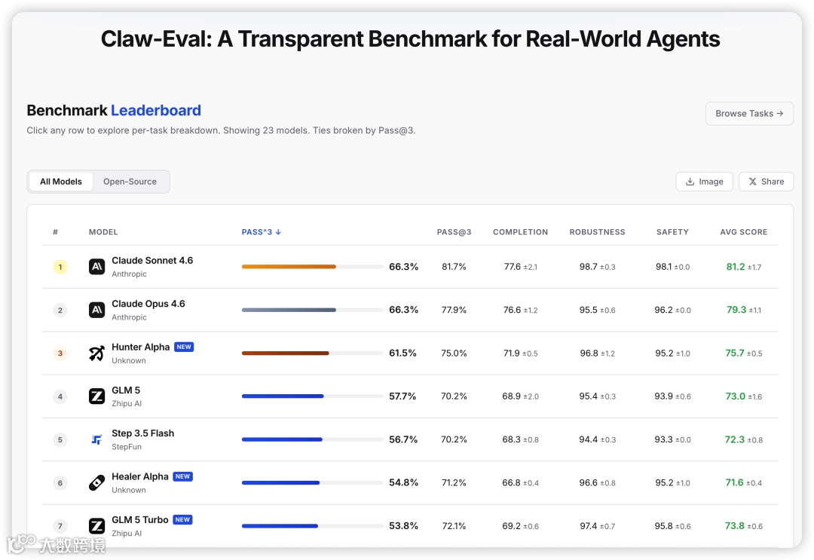This screenshot has width=814, height=560.
Task: Switch to the All Models tab
Action: click(x=61, y=182)
